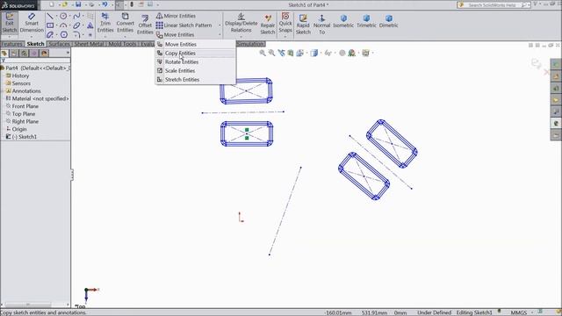Toggle Rapid Sketch mode
Screen dimensions: 562x316
pyautogui.click(x=303, y=25)
